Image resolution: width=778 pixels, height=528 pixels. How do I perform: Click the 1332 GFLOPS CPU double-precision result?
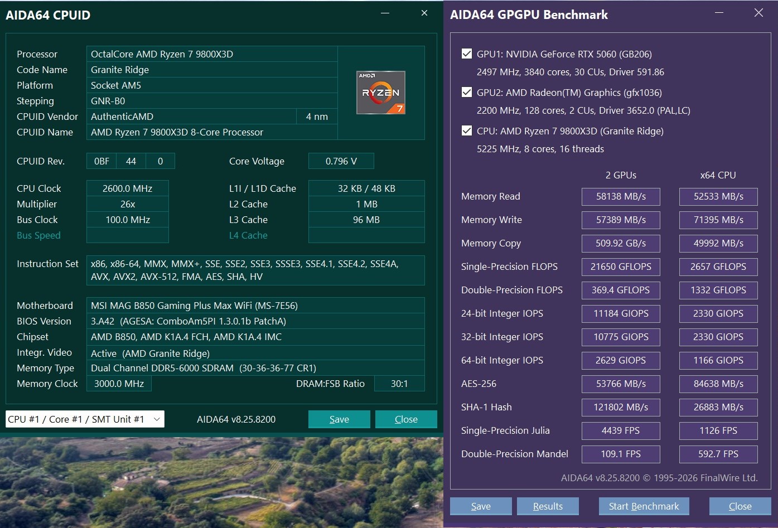pyautogui.click(x=718, y=290)
